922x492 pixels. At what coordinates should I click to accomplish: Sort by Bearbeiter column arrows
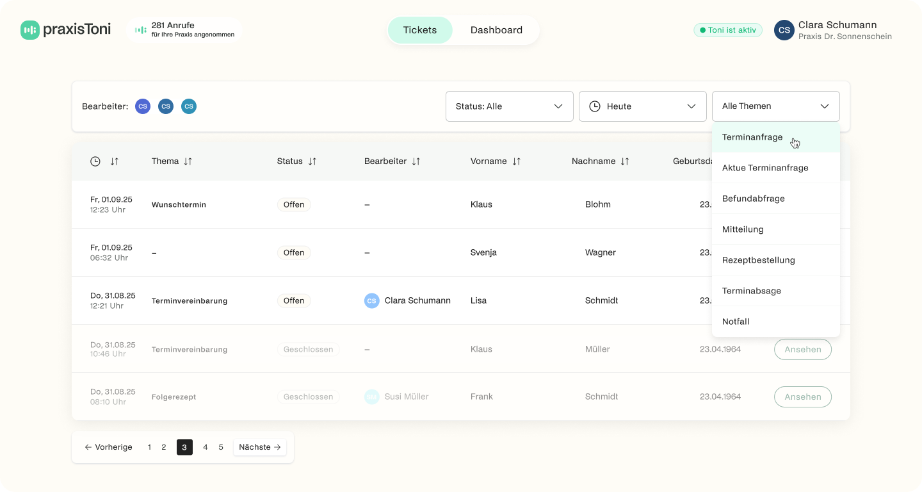tap(416, 161)
